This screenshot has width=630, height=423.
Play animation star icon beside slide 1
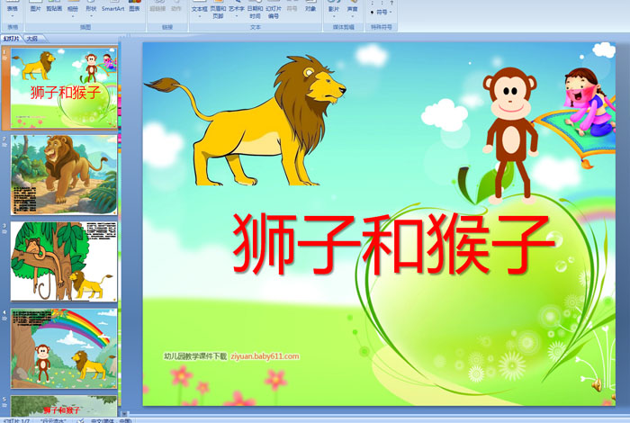tap(4, 58)
